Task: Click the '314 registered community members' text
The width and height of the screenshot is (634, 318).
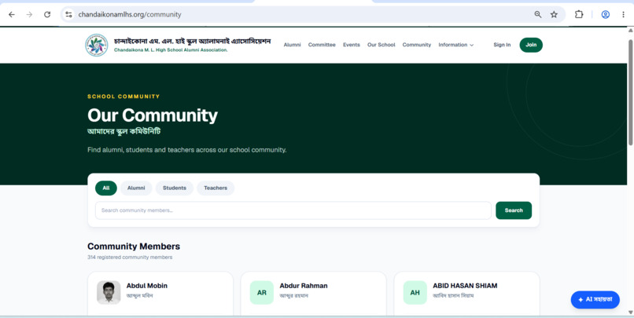Action: (x=130, y=257)
